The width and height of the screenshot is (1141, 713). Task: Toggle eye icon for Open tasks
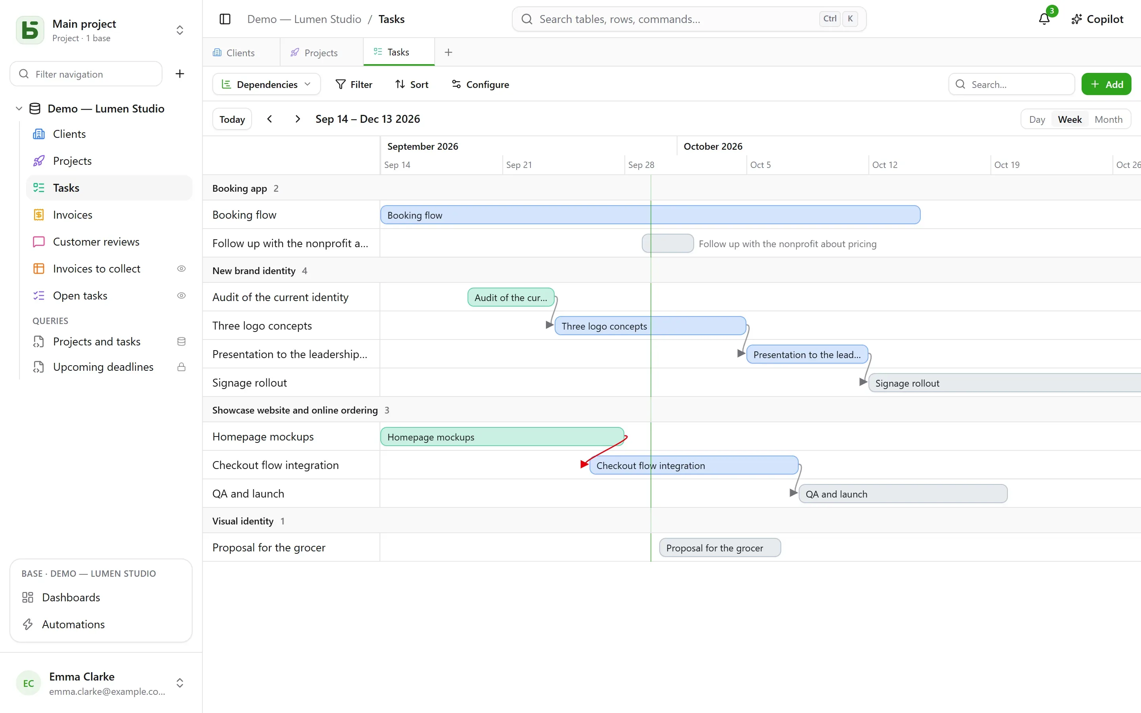[x=181, y=295]
